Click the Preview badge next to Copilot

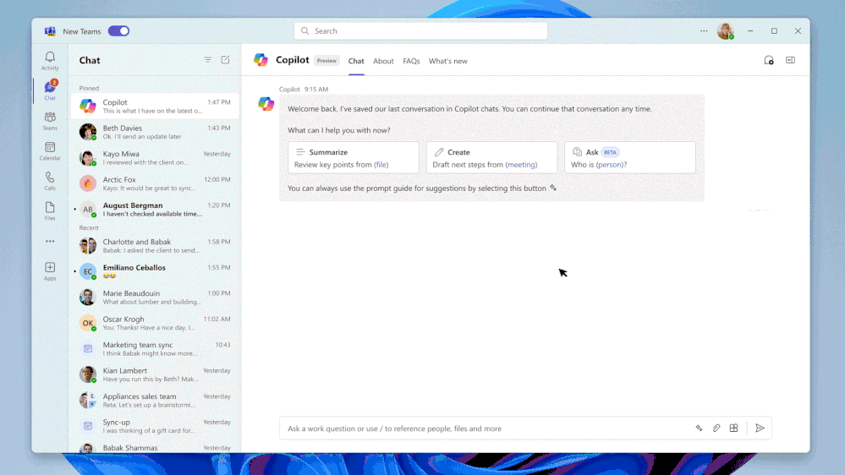click(326, 61)
